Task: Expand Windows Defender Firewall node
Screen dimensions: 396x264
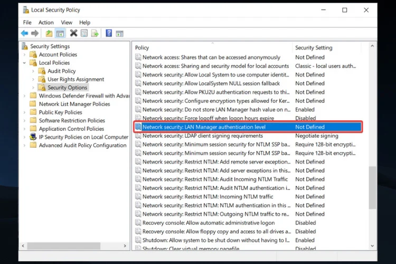Action: pos(24,96)
